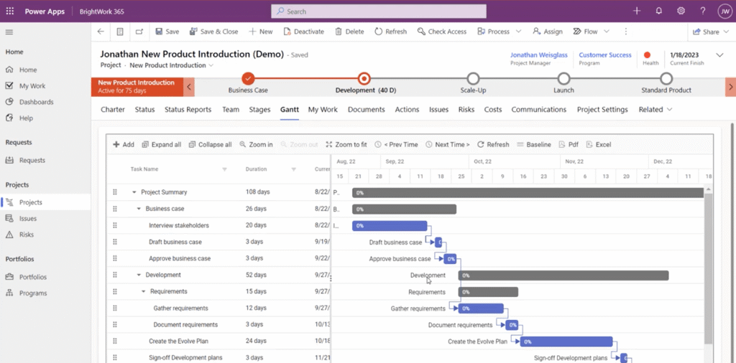Viewport: 736px width, 363px height.
Task: Open the Duration column filter dropdown
Action: coord(293,169)
